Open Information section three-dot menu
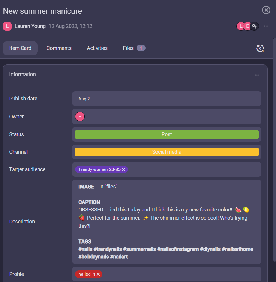This screenshot has height=282, width=276. pyautogui.click(x=257, y=75)
